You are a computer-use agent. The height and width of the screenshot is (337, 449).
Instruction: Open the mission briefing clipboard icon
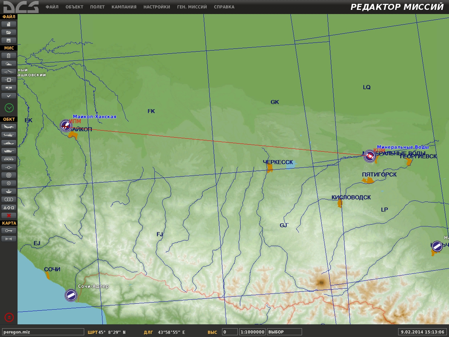[x=9, y=55]
